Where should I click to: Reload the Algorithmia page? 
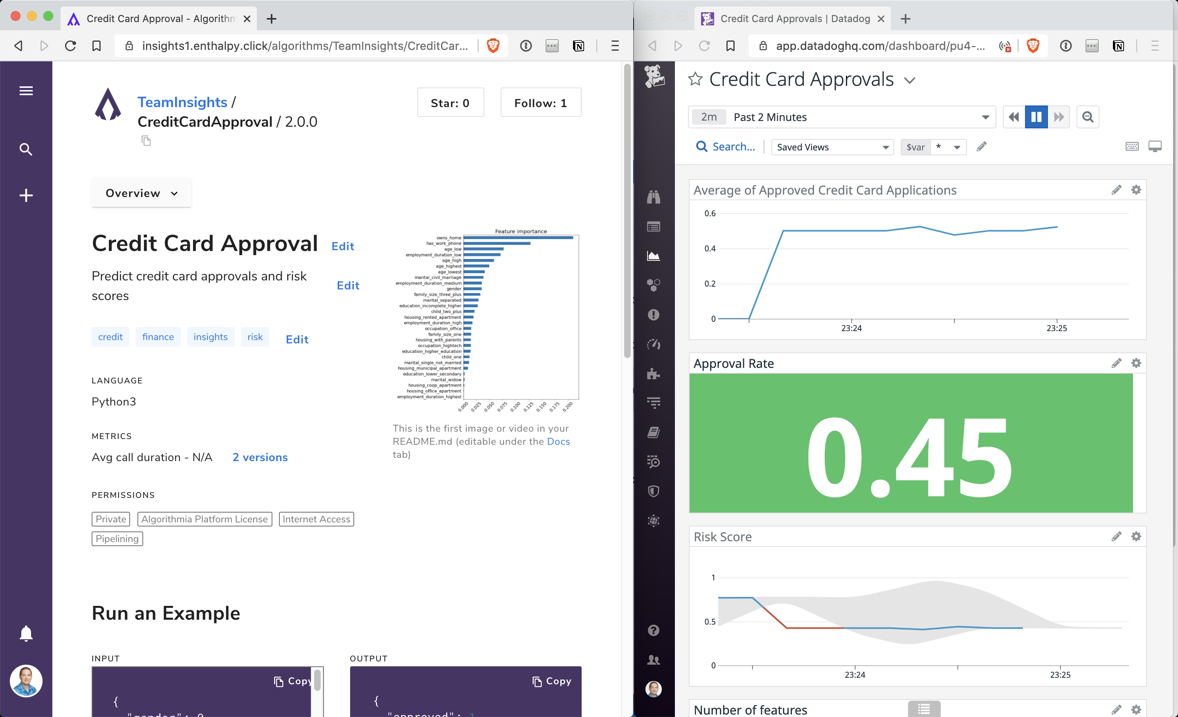(x=70, y=46)
